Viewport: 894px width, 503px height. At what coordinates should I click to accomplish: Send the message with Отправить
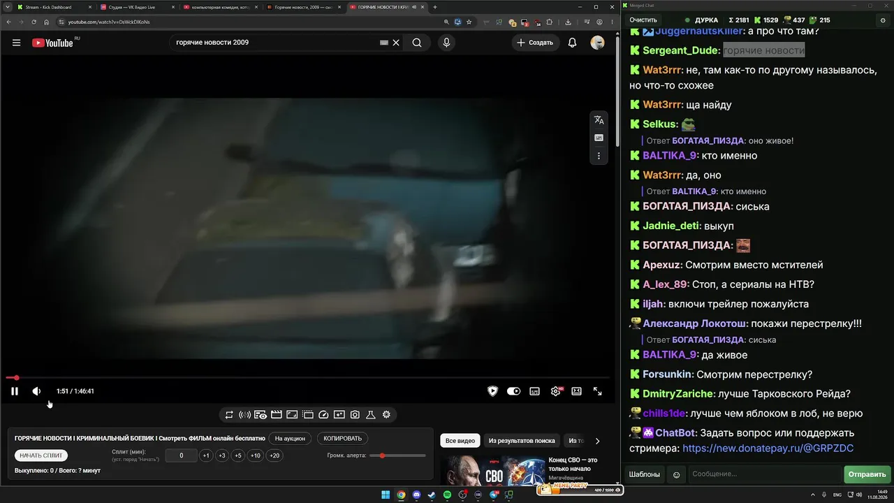[867, 474]
